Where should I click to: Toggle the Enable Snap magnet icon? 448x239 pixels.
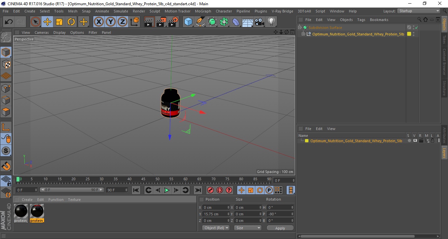click(6, 166)
